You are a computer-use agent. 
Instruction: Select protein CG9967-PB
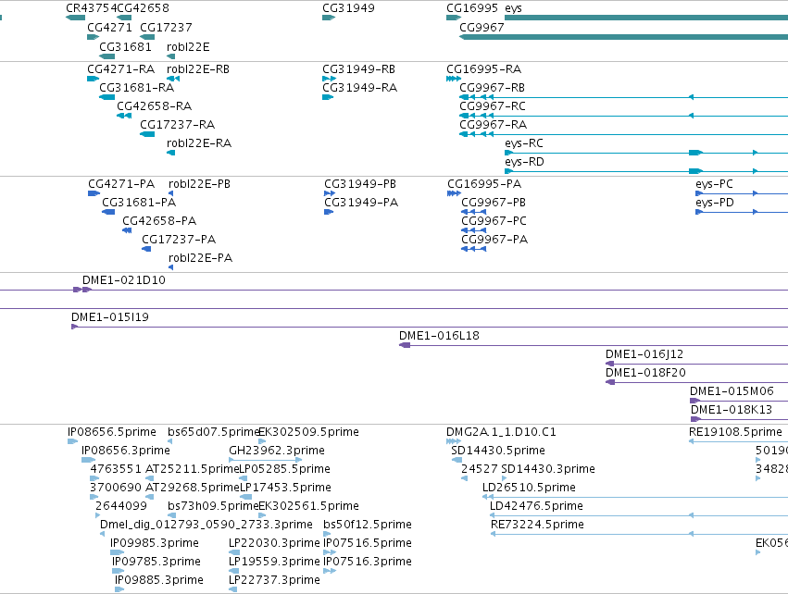pos(494,203)
